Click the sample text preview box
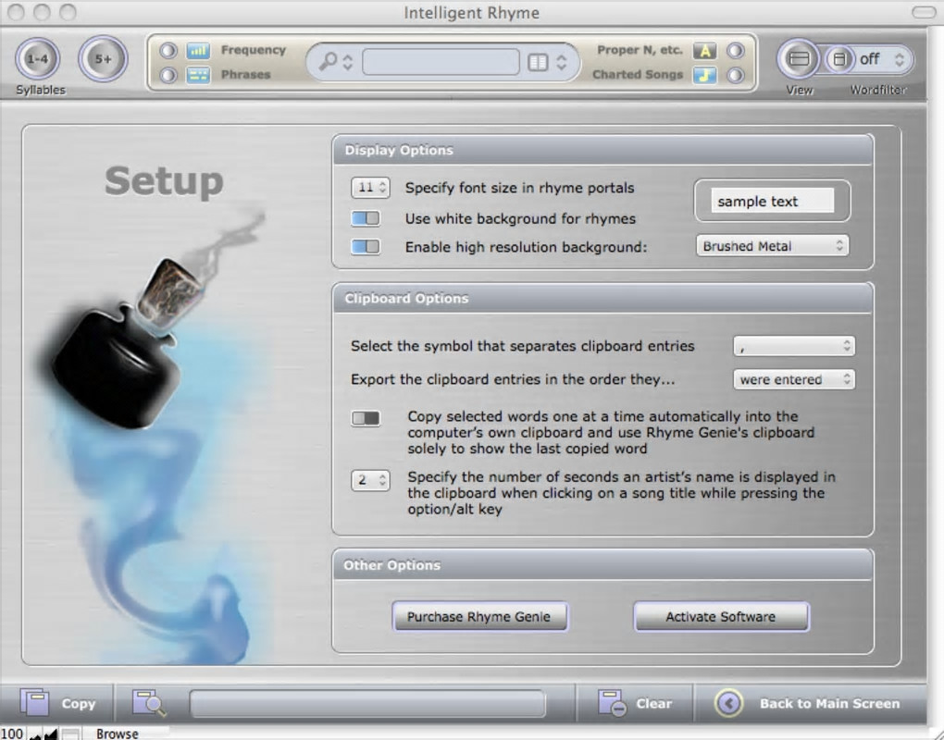 pyautogui.click(x=773, y=201)
